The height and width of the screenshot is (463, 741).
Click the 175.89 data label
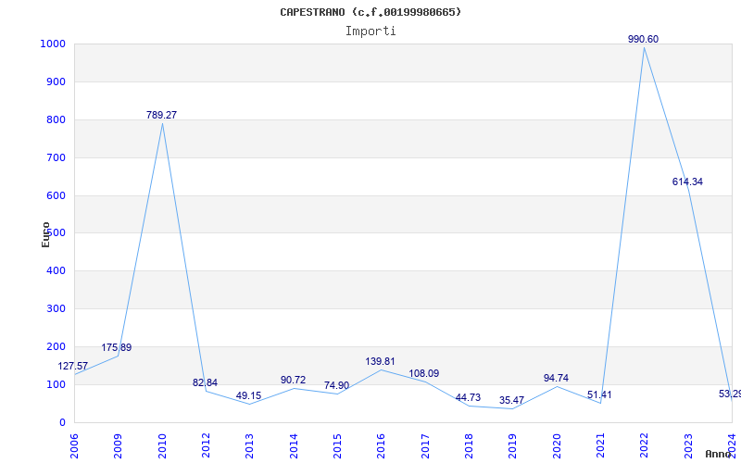117,348
